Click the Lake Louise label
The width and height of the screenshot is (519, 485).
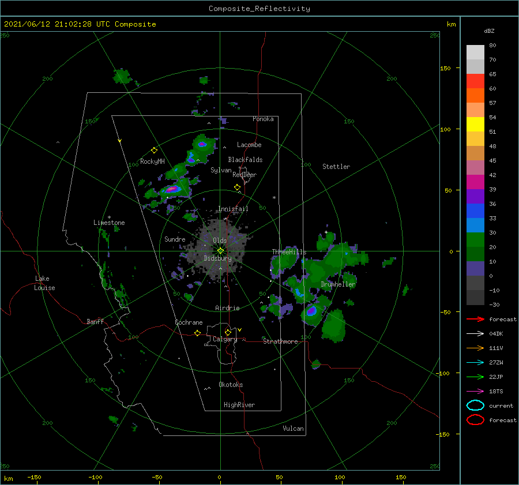click(x=44, y=283)
